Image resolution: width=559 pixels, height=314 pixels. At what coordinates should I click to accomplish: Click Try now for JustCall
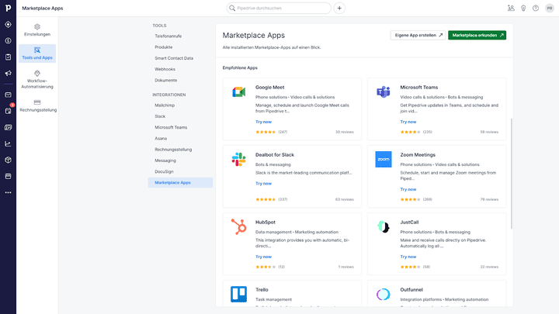[x=408, y=257]
